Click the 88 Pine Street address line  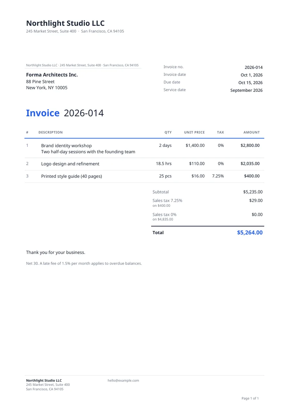click(40, 81)
